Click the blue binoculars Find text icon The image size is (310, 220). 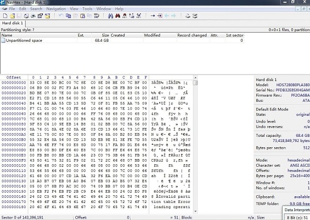pyautogui.click(x=111, y=15)
